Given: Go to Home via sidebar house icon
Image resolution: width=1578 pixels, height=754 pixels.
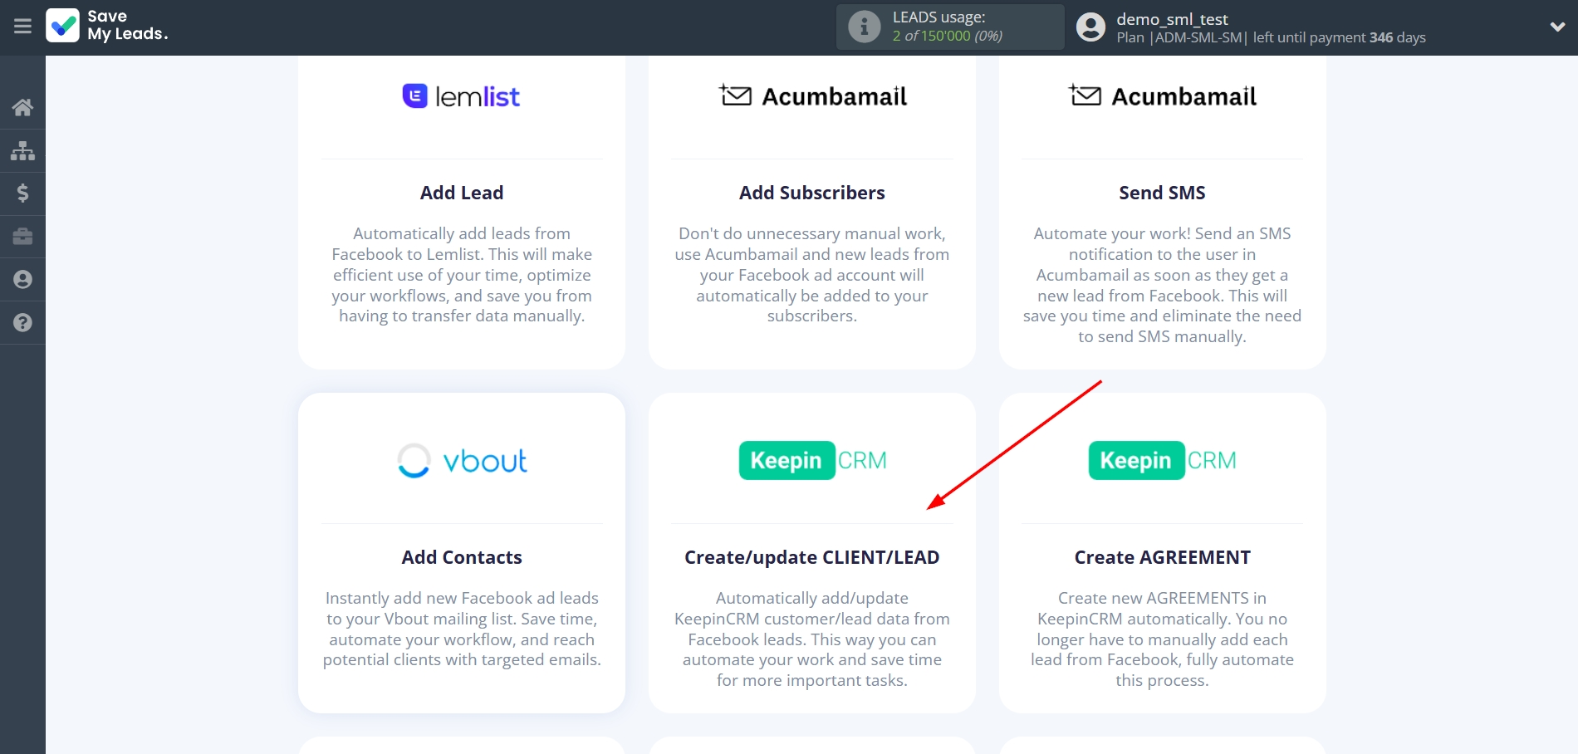Looking at the screenshot, I should (x=22, y=107).
